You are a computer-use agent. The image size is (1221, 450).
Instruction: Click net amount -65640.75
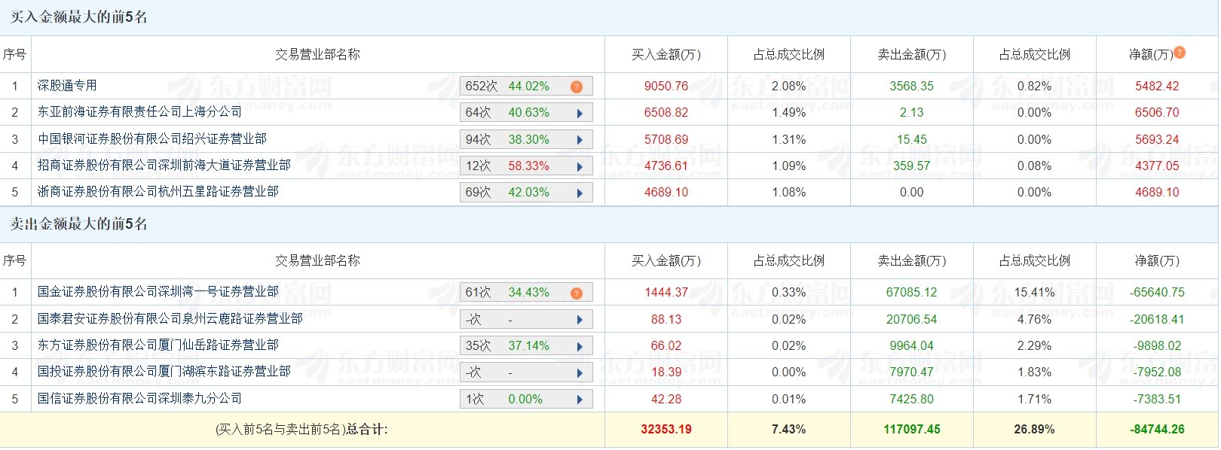click(x=1157, y=292)
